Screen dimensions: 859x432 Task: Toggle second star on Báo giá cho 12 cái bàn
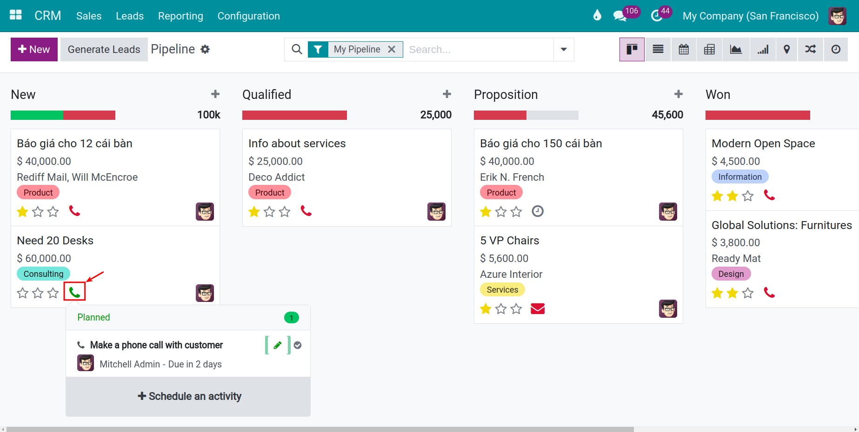[38, 212]
